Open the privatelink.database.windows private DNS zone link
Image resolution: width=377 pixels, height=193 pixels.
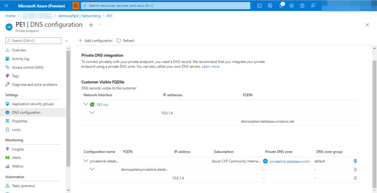click(290, 161)
